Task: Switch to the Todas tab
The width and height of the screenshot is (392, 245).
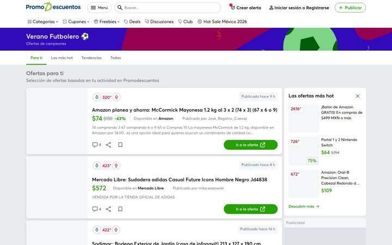Action: (x=115, y=58)
